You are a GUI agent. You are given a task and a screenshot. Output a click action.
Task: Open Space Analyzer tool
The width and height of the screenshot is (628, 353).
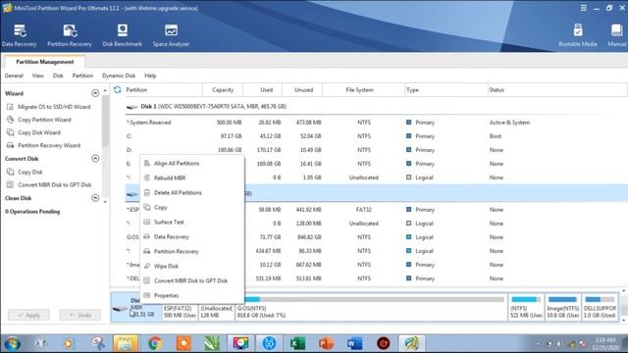click(171, 35)
